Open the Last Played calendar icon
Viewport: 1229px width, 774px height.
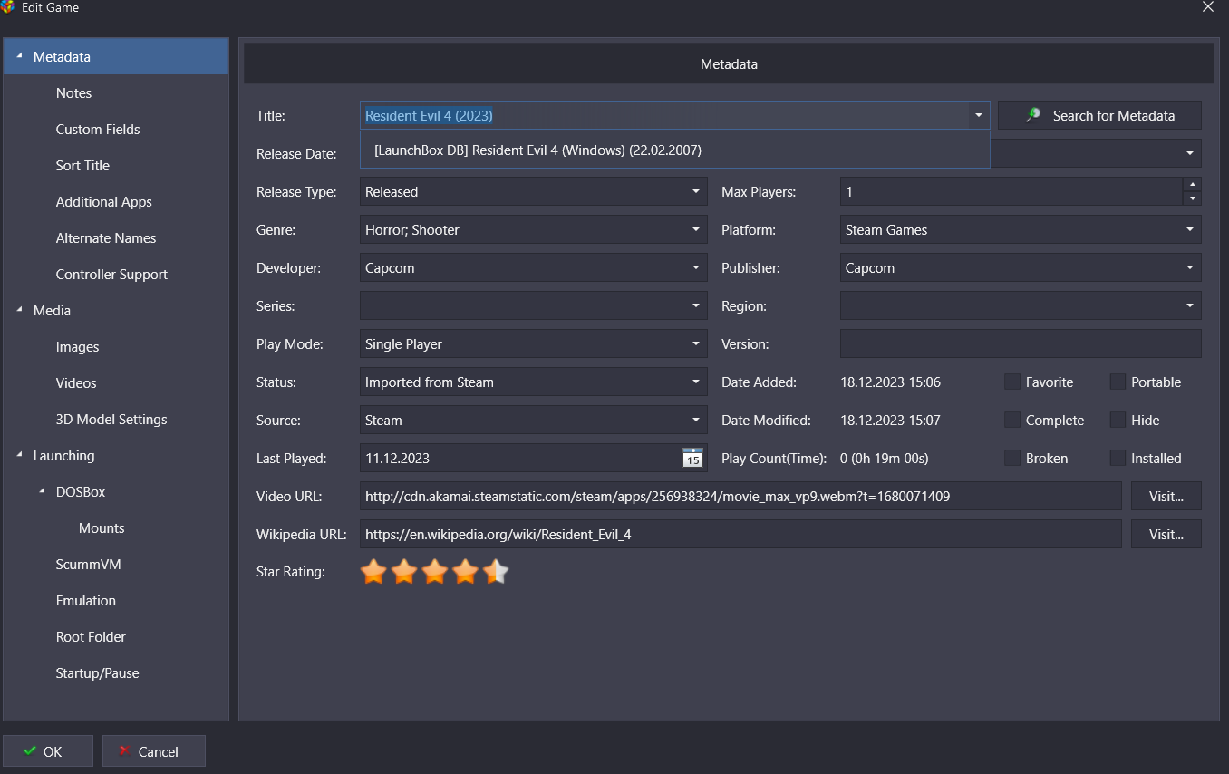pyautogui.click(x=692, y=458)
